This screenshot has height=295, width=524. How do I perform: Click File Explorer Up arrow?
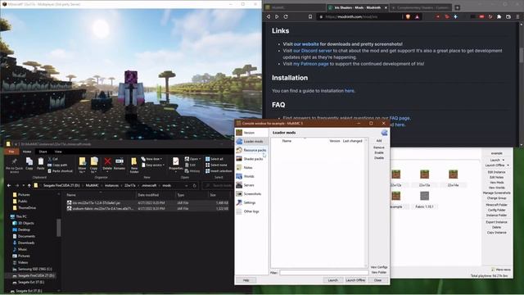click(x=29, y=185)
